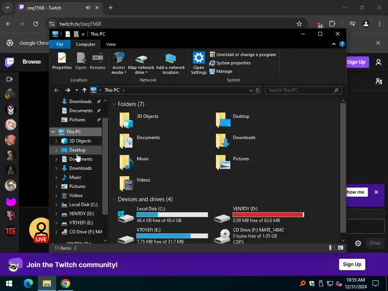This screenshot has height=291, width=388.
Task: Select Videos in the navigation tree
Action: click(x=76, y=196)
